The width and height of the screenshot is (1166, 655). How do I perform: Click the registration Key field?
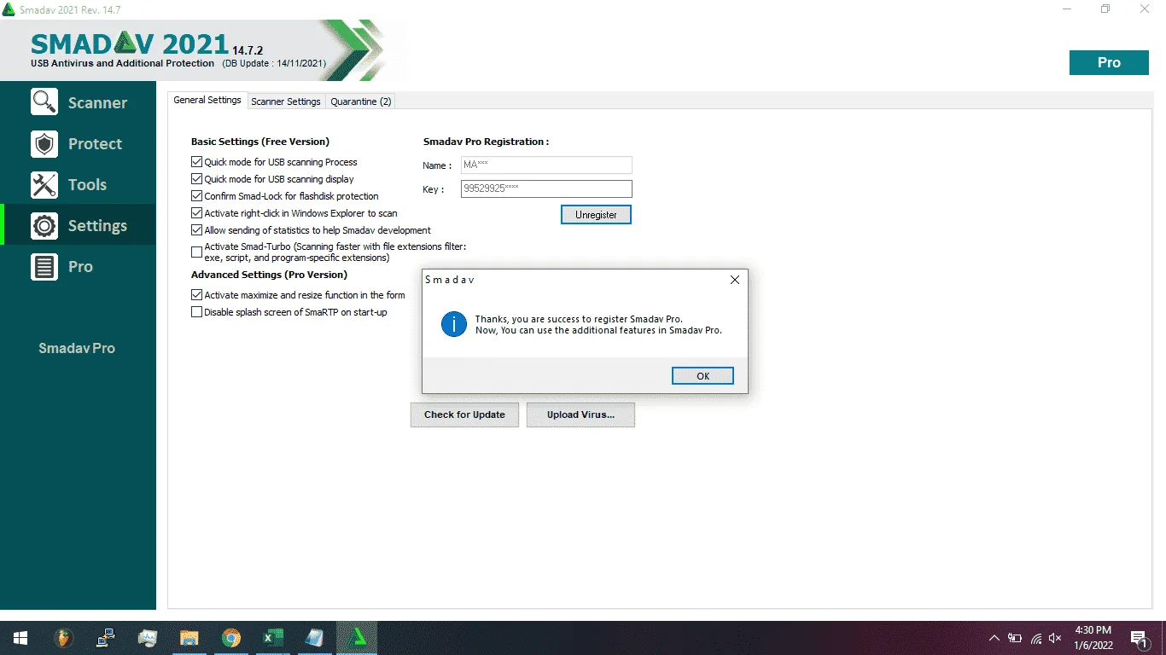pyautogui.click(x=546, y=189)
